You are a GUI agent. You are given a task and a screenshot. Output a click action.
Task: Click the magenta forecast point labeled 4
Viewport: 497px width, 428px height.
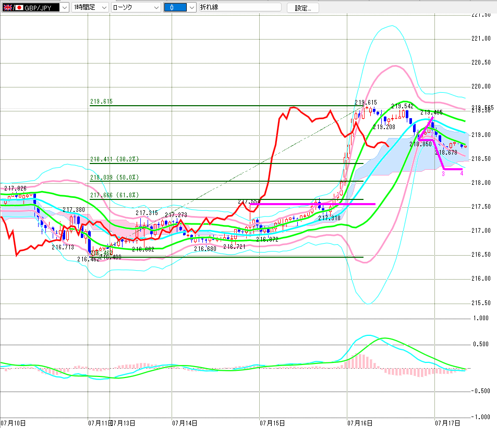coord(462,173)
